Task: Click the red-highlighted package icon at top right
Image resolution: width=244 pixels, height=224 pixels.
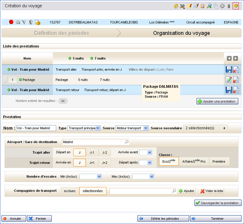Action: click(236, 6)
